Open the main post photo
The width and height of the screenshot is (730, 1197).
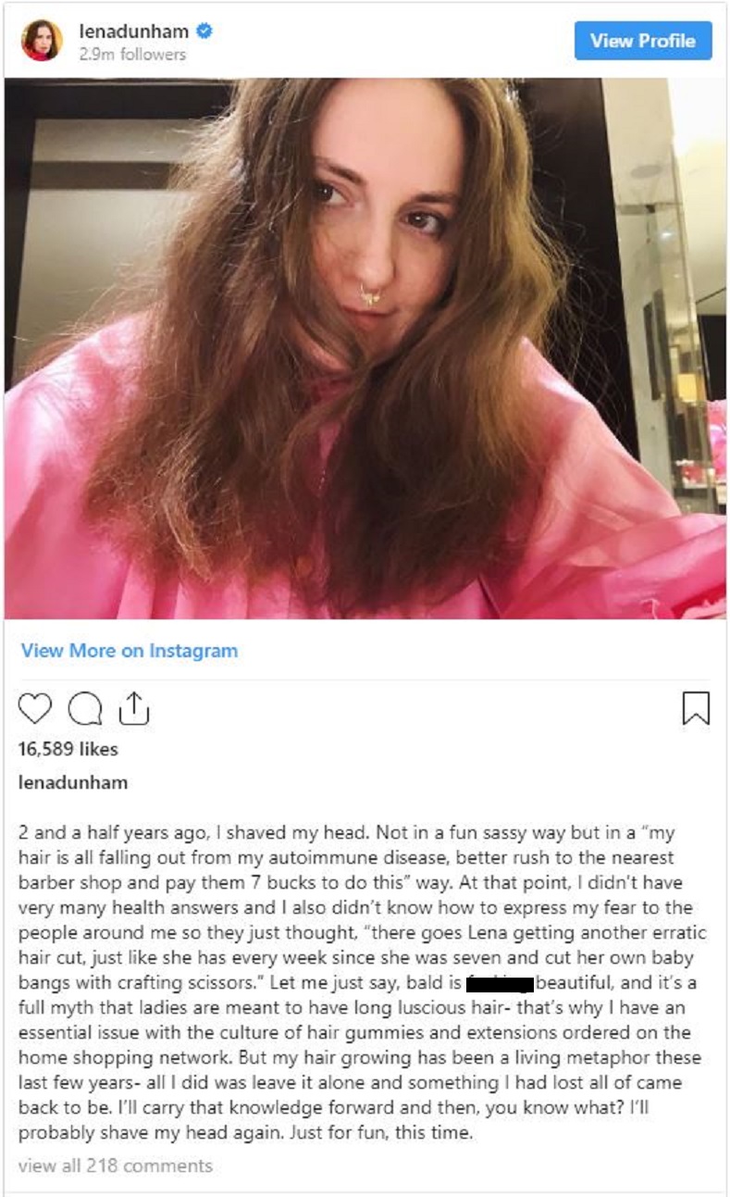pos(365,348)
